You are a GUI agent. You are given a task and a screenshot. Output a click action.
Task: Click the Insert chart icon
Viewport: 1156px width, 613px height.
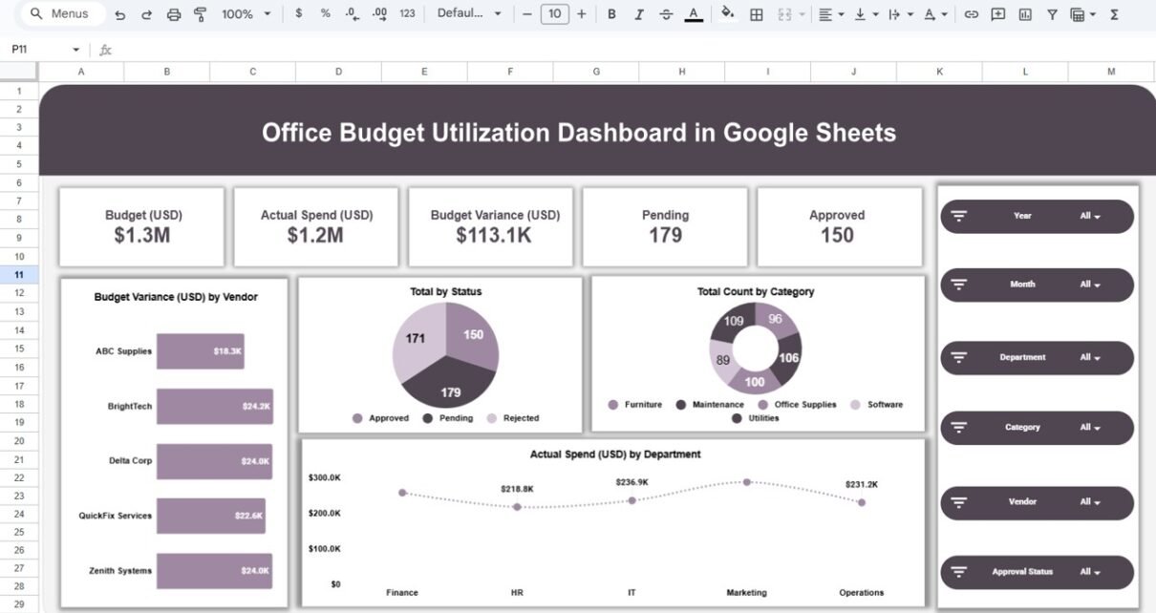click(x=1025, y=14)
